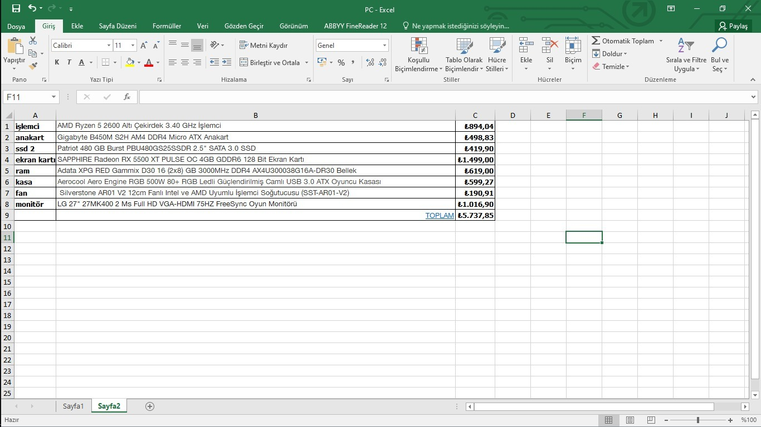This screenshot has width=761, height=427.
Task: Toggle Bold (K) formatting
Action: coord(57,62)
